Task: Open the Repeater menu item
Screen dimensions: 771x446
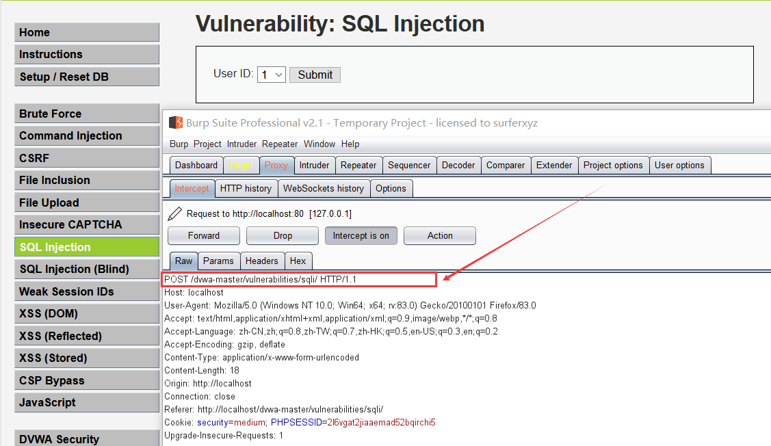Action: click(279, 144)
